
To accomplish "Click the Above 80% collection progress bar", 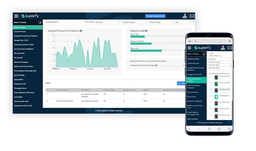I will point(137,37).
